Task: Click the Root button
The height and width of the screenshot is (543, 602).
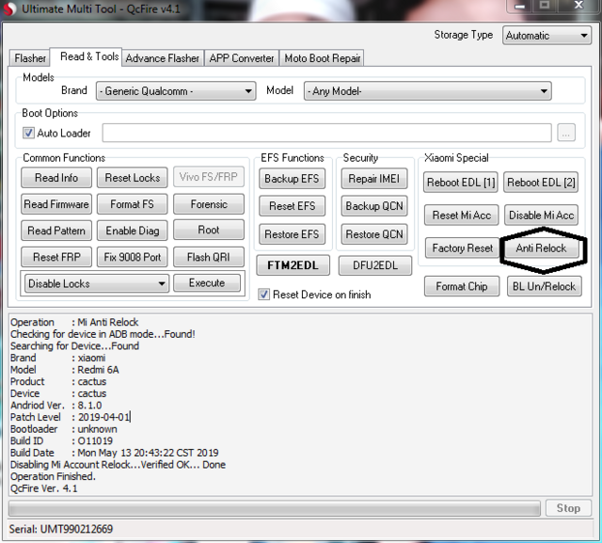Action: tap(209, 230)
